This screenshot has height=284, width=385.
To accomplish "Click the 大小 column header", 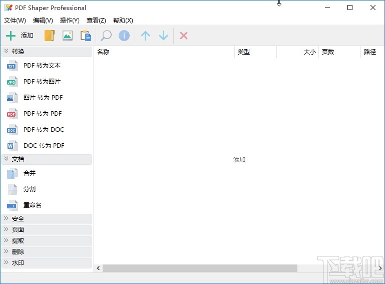I will tap(297, 52).
